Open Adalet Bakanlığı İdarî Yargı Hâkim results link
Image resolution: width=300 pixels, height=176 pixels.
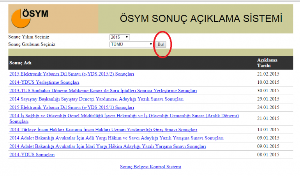click(x=108, y=146)
